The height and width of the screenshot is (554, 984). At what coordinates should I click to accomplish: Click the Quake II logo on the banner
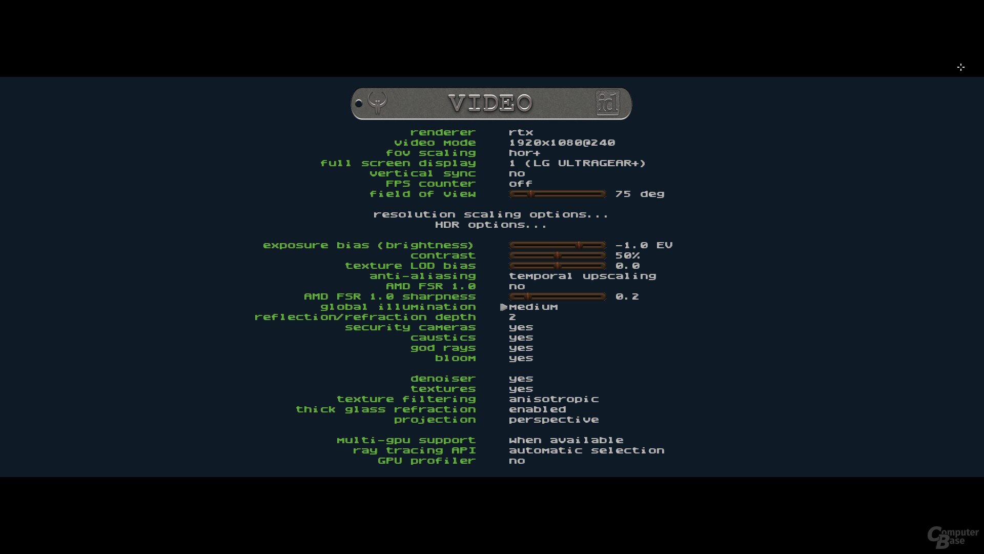pos(378,103)
